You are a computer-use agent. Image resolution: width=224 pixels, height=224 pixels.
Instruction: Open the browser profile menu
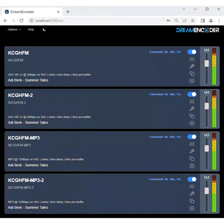pos(211,21)
